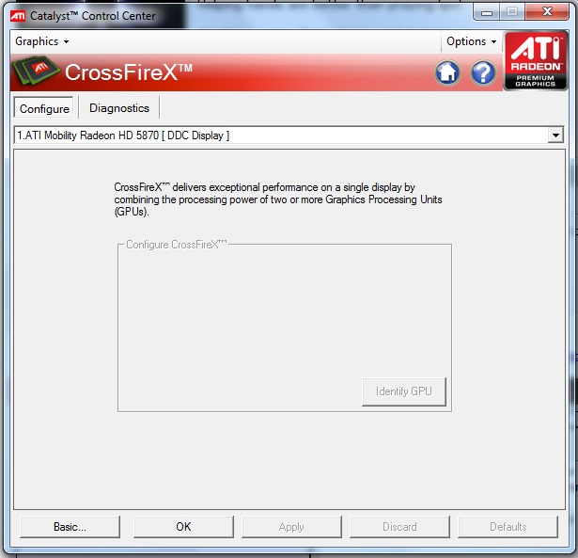Viewport: 578px width, 558px height.
Task: Open the Options menu
Action: coord(472,41)
